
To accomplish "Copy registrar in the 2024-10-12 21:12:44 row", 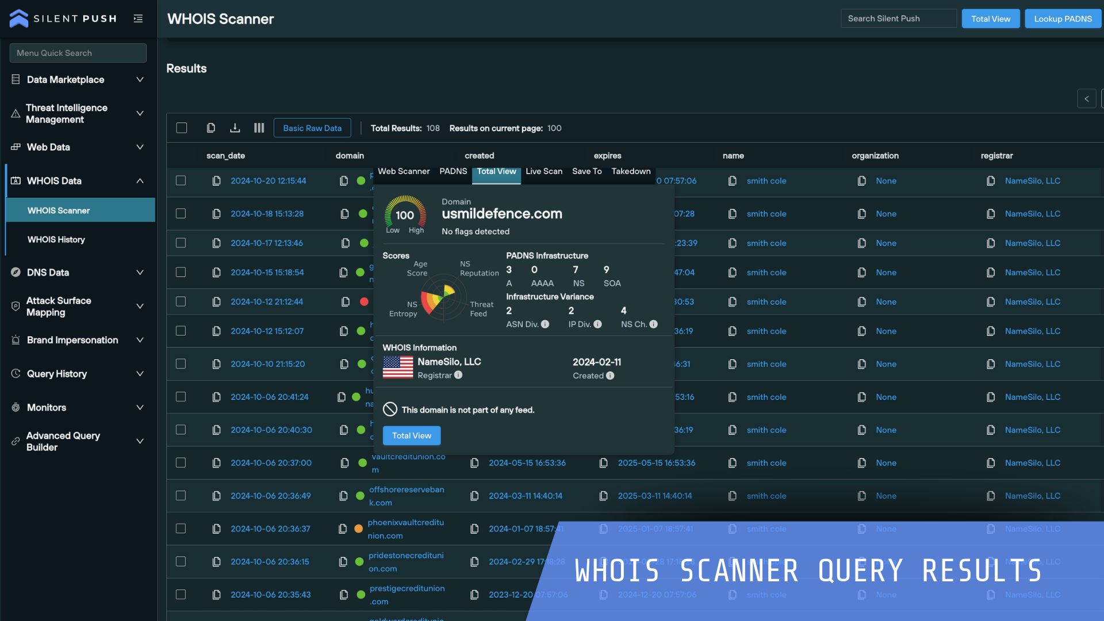I will (990, 301).
